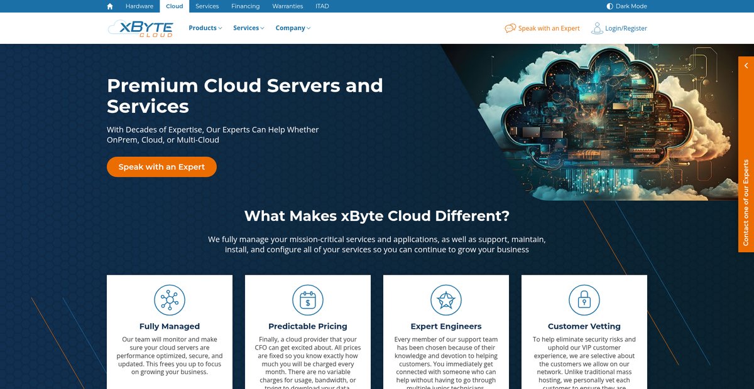Click the Customer Vetting padlock icon

[584, 300]
